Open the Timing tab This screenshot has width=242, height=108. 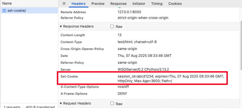[157, 4]
